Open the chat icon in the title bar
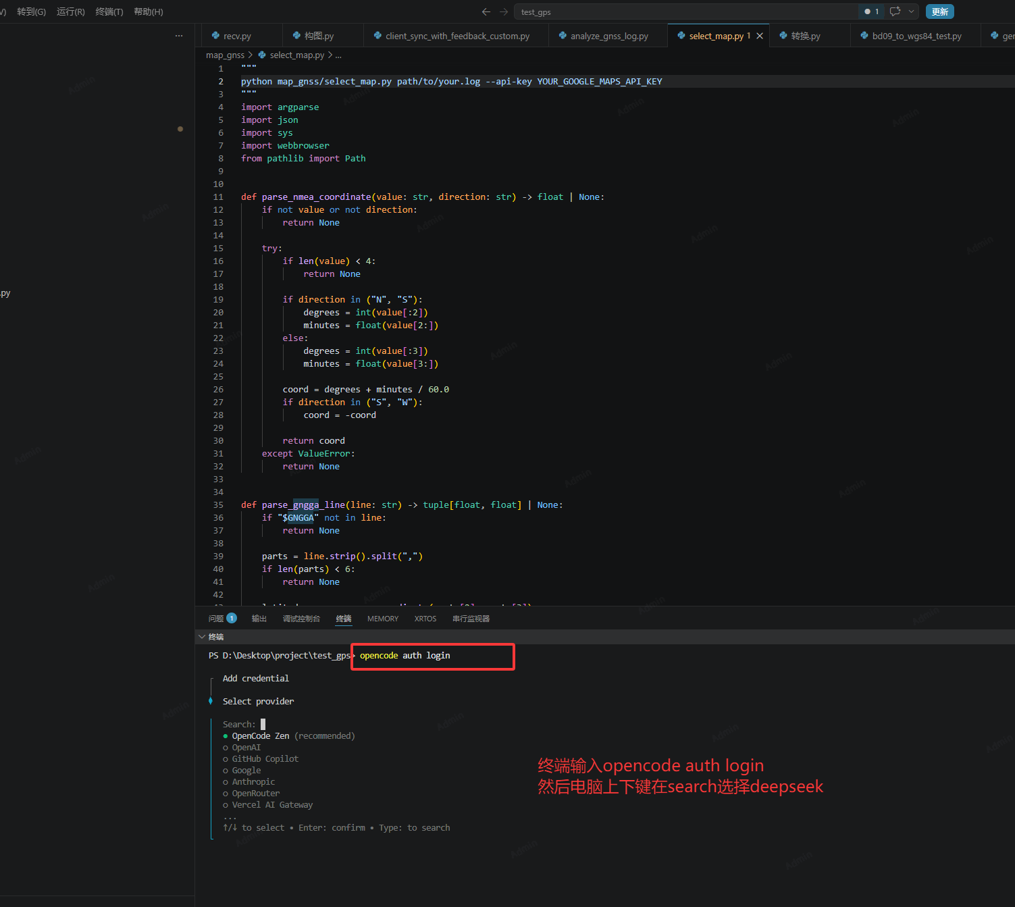 pyautogui.click(x=895, y=11)
